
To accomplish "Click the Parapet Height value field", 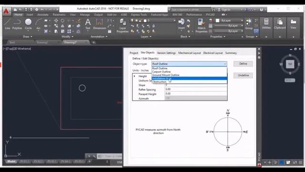I will pyautogui.click(x=196, y=94).
